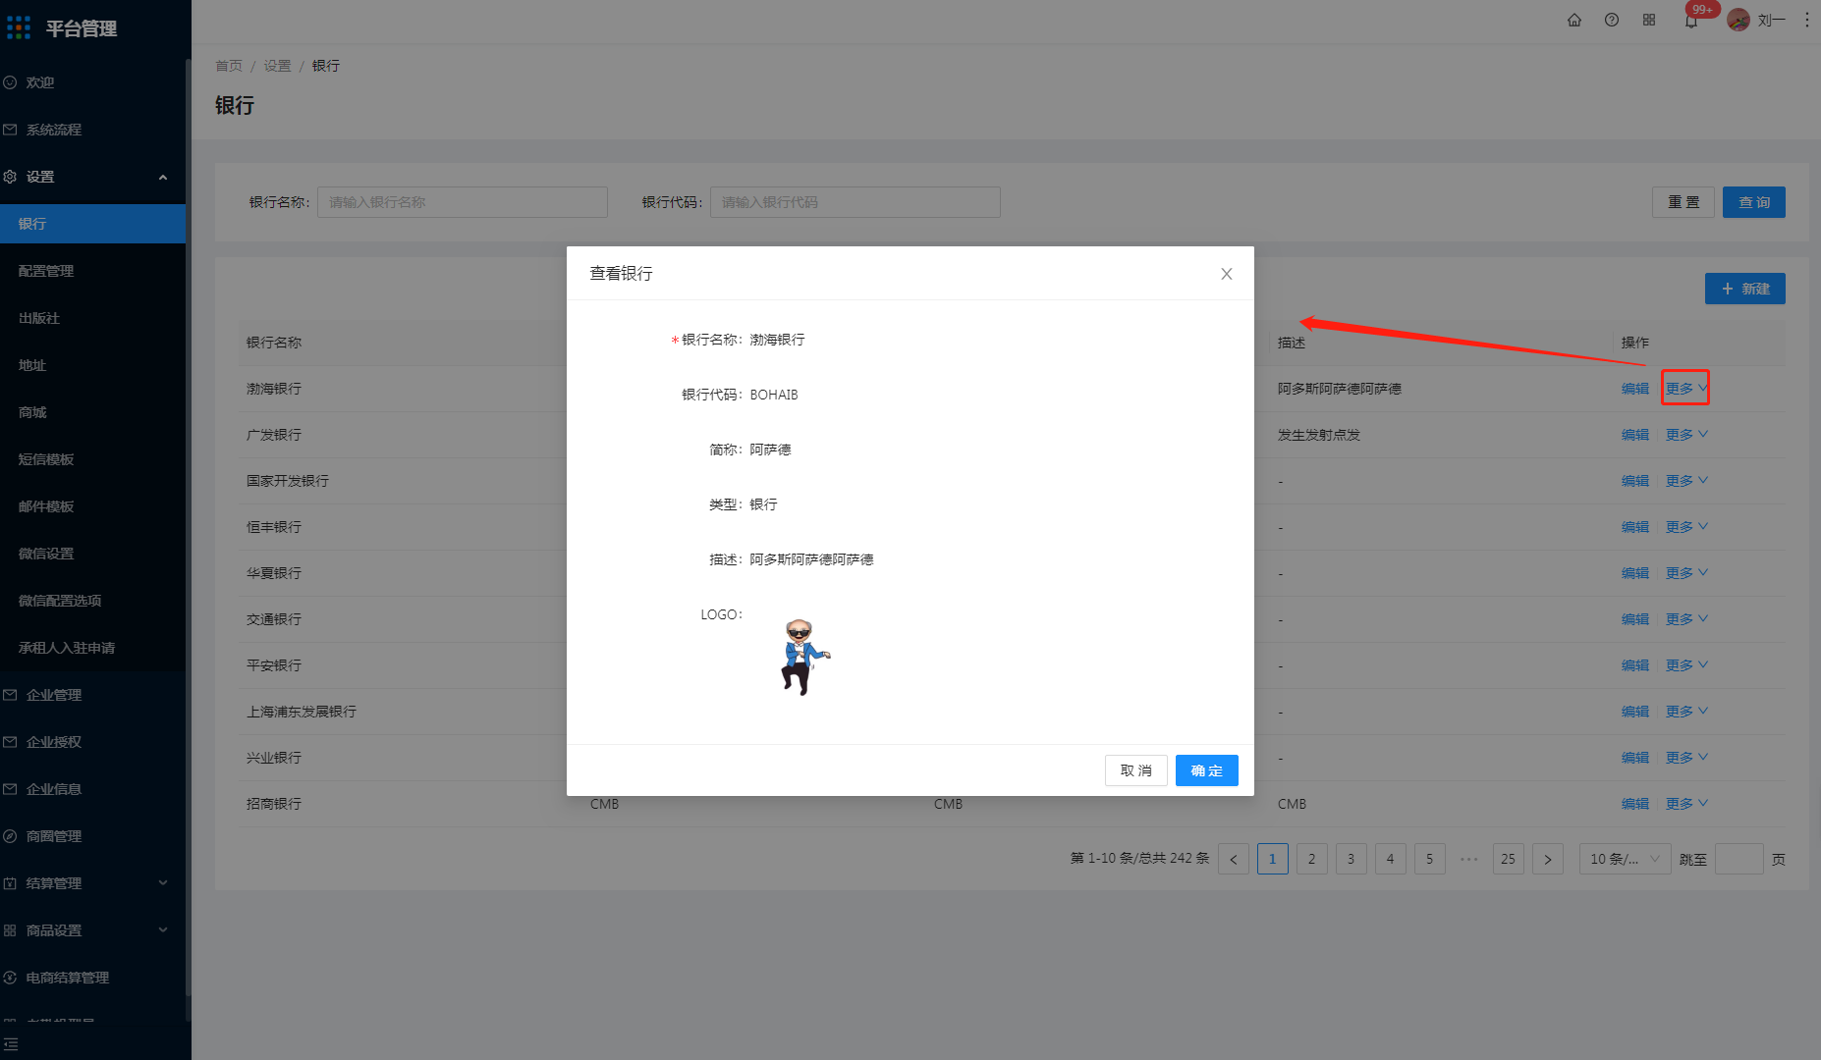Click 交通银行 name cell

click(274, 619)
